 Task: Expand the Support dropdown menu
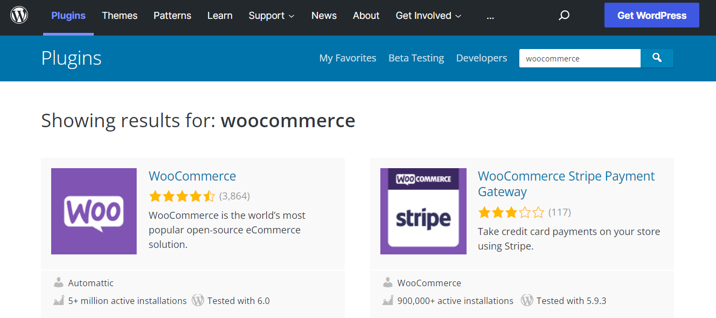click(272, 16)
